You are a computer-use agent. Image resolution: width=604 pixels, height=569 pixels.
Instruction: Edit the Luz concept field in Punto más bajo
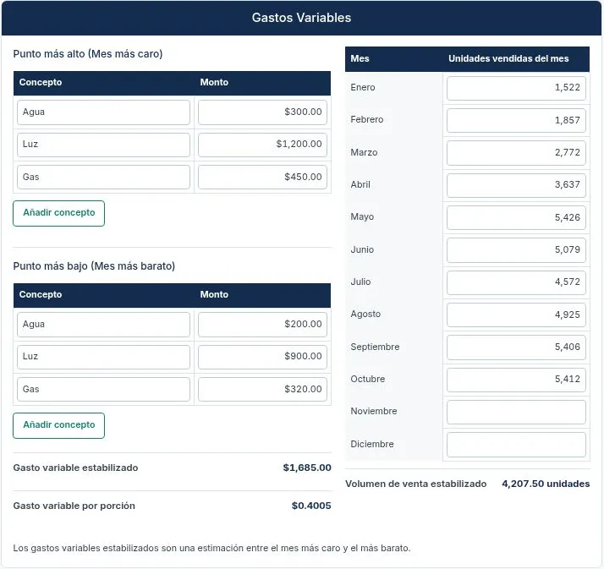pos(103,357)
